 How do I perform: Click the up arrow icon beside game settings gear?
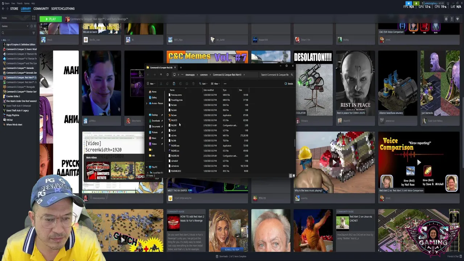pyautogui.click(x=452, y=19)
